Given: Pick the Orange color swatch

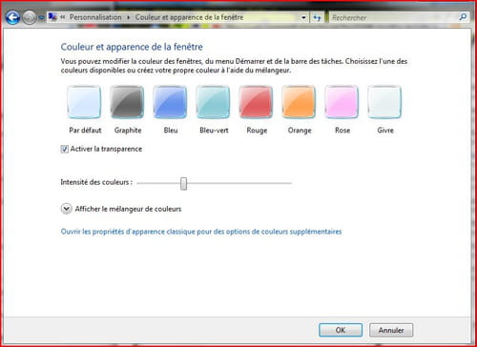Looking at the screenshot, I should (x=299, y=102).
